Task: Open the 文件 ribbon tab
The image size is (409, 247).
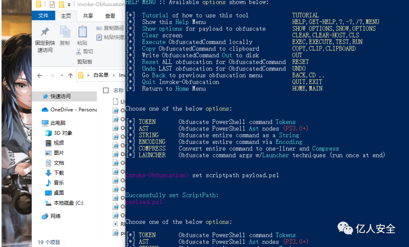Action: 43,16
